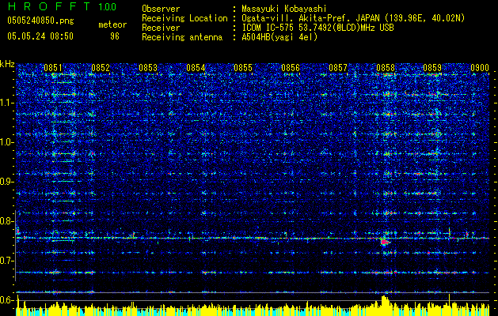Image resolution: width=498 pixels, height=316 pixels.
Task: Click the 1.1 kHz axis label
Action: pos(7,103)
